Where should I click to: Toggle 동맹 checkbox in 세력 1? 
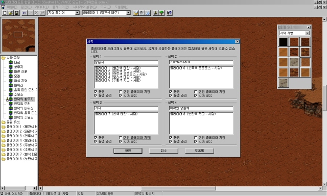[x=96, y=92]
